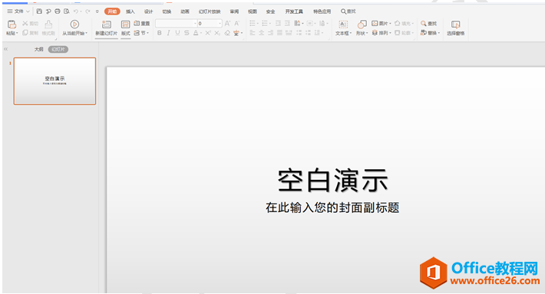Click the Find (查找) ribbon button
The height and width of the screenshot is (294, 545).
click(x=428, y=24)
